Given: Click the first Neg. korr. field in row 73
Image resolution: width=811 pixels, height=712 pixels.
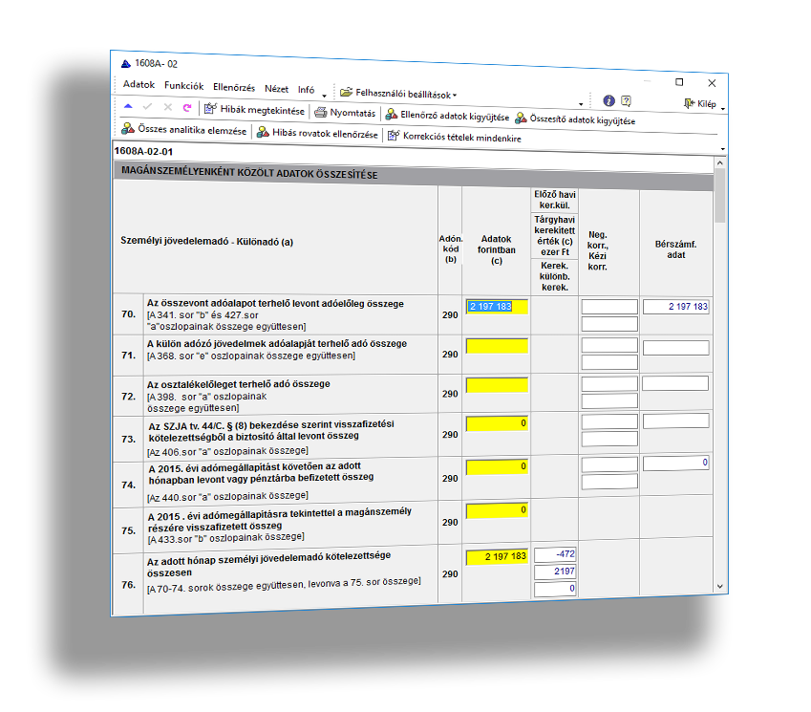Looking at the screenshot, I should (x=609, y=421).
